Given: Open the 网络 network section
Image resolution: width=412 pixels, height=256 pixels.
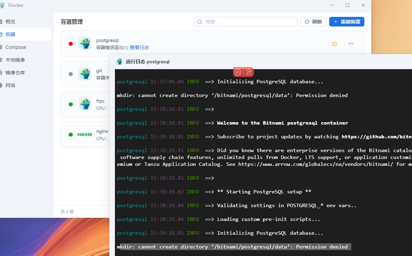Looking at the screenshot, I should [x=10, y=85].
